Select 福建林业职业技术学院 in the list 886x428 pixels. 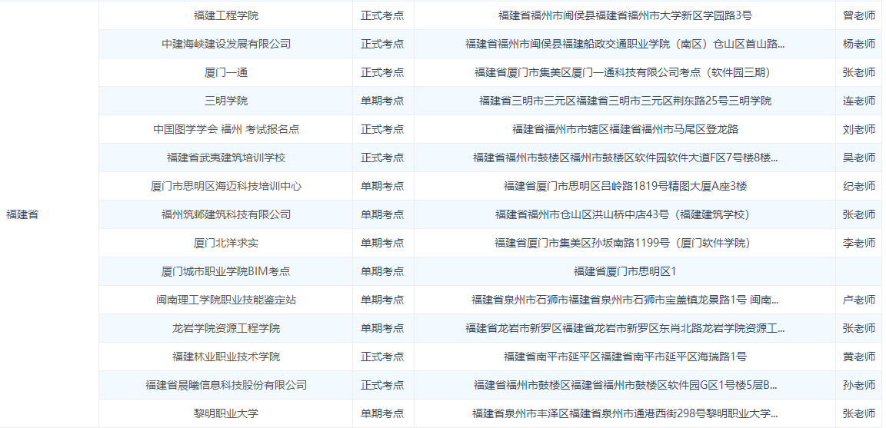(x=226, y=357)
